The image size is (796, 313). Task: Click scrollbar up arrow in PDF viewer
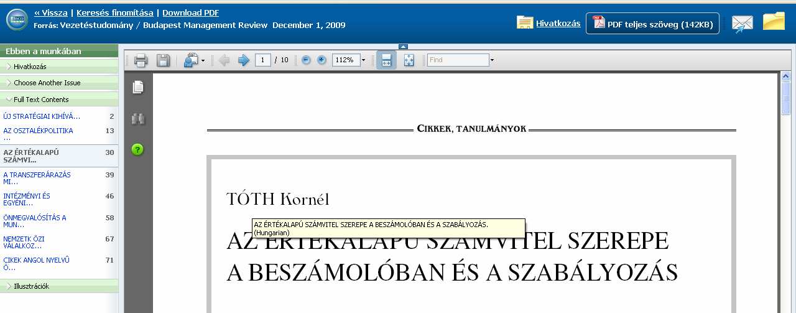785,77
